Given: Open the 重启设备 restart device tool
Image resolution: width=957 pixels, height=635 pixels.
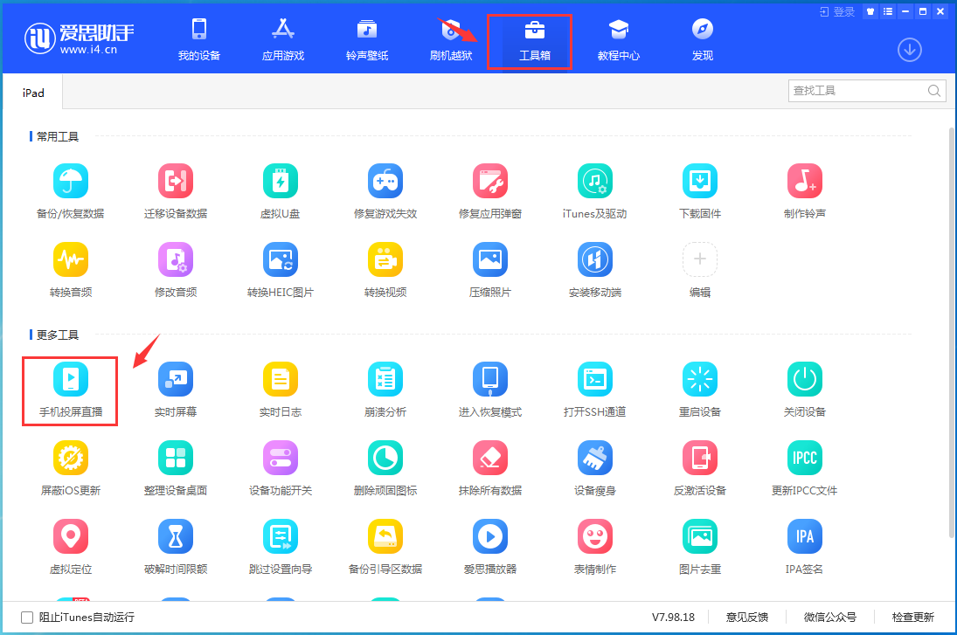Looking at the screenshot, I should click(699, 389).
